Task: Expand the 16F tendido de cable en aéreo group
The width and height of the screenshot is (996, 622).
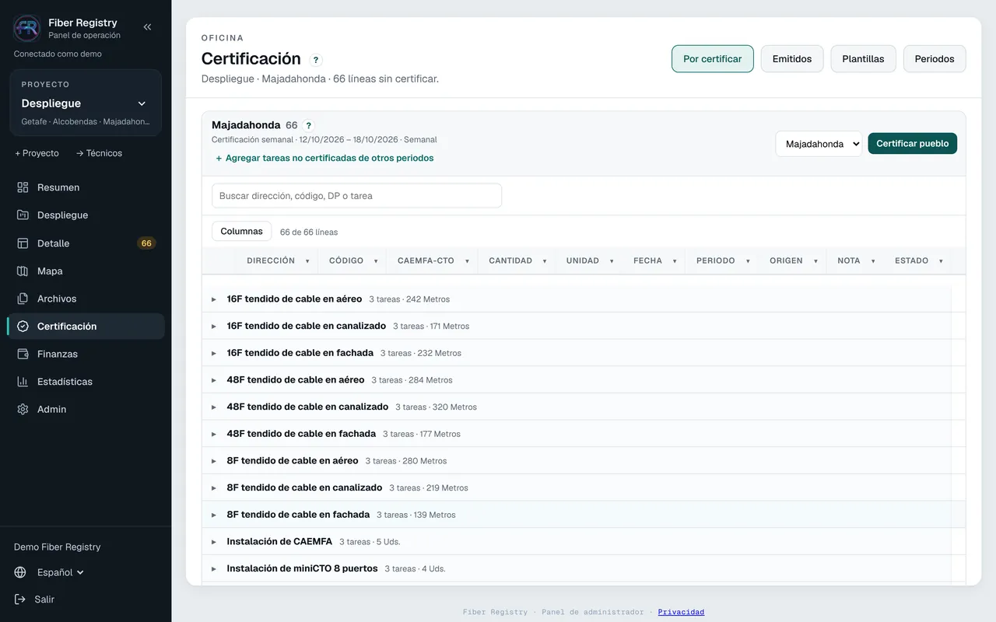Action: [214, 299]
